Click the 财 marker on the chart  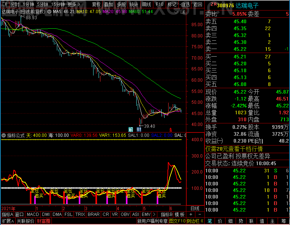(139, 129)
